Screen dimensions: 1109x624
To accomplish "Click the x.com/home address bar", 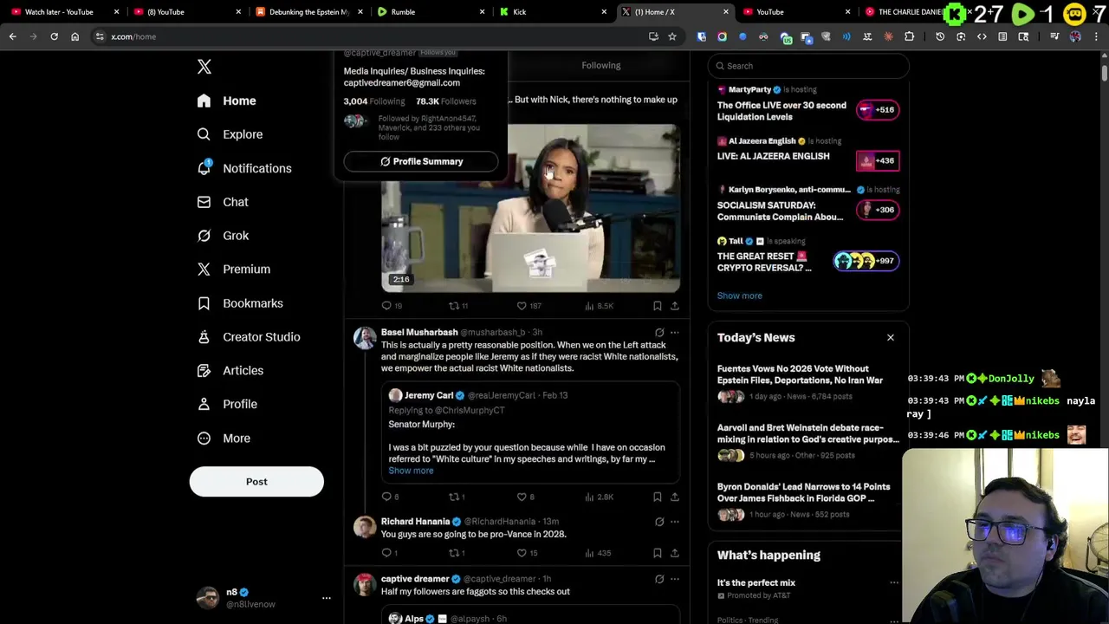I will [x=373, y=36].
